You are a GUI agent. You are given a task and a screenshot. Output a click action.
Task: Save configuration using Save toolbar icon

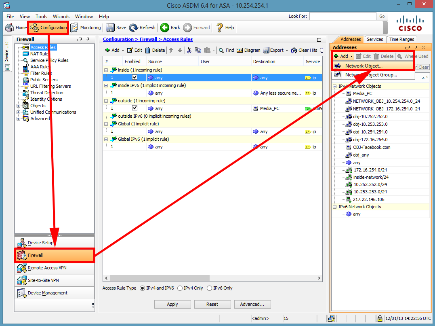pos(116,28)
